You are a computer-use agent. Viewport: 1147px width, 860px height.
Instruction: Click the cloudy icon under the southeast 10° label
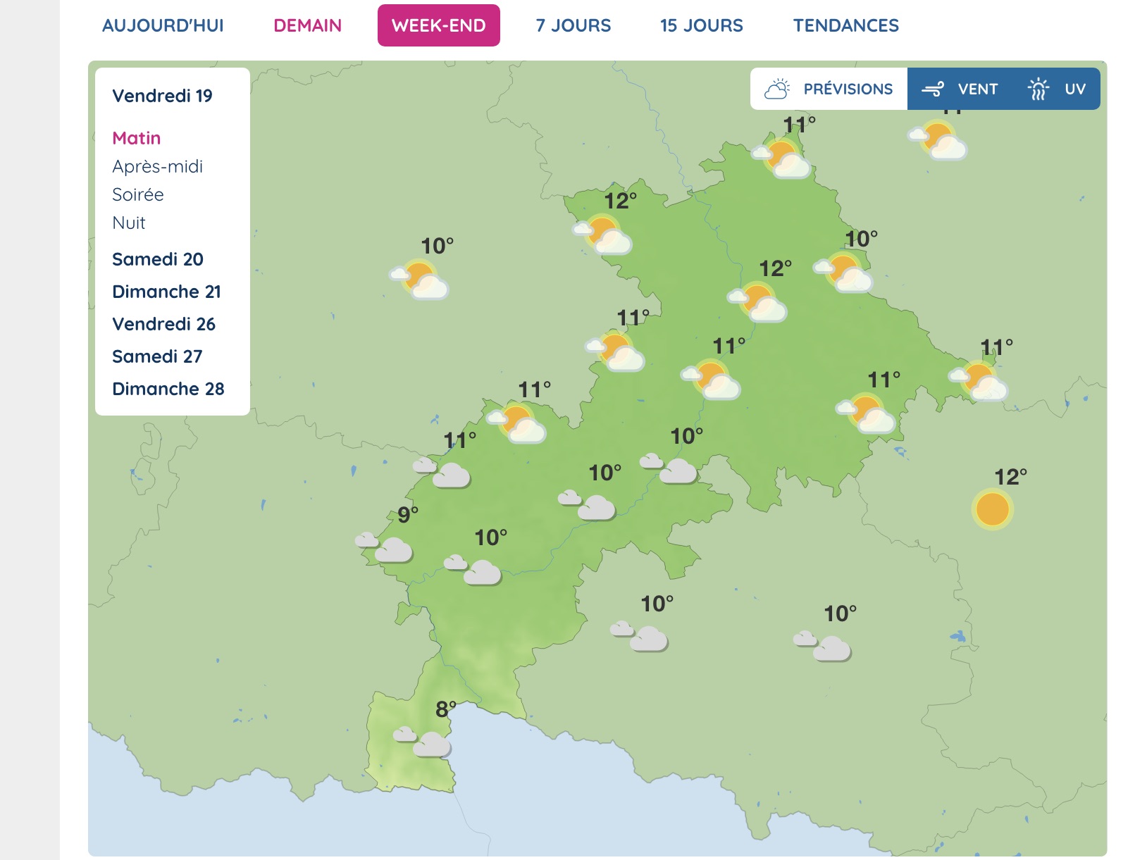pos(822,647)
